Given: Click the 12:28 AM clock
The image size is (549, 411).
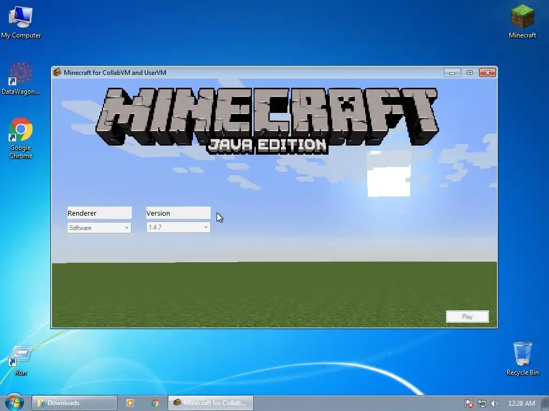Looking at the screenshot, I should click(521, 404).
